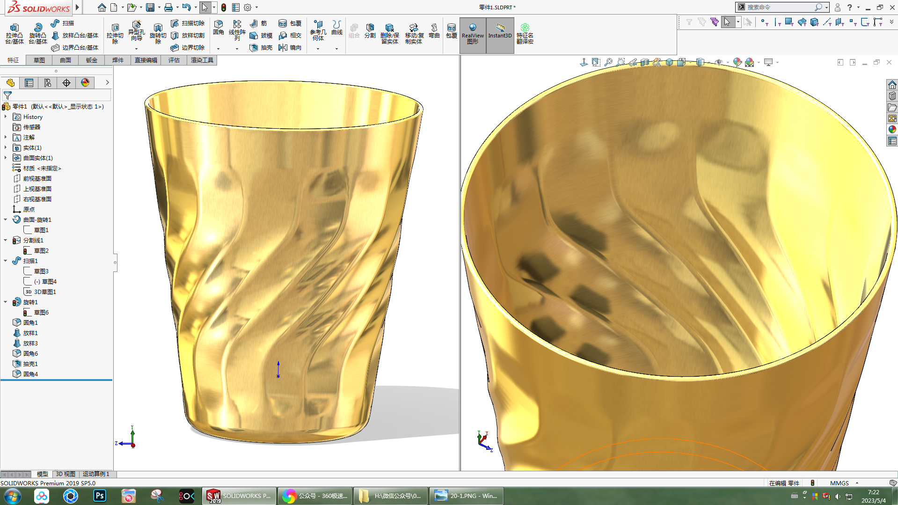Select the Extruded Cut tool (拉伸切除)
Screen dimensions: 898x505
115,33
